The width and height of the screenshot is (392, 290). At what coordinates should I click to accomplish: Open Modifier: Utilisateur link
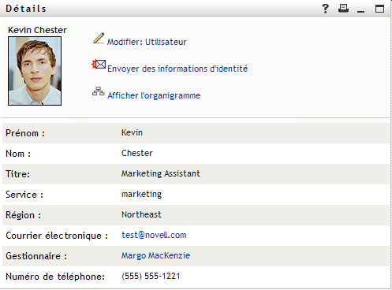[x=147, y=42]
